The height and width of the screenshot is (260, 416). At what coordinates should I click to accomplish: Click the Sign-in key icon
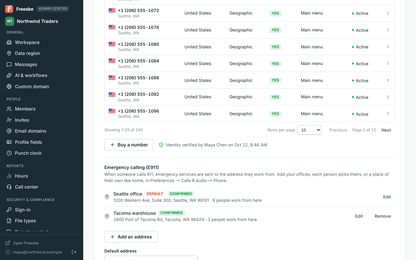(9, 210)
